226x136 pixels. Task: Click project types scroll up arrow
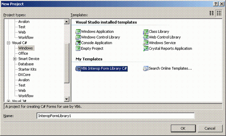coord(66,22)
